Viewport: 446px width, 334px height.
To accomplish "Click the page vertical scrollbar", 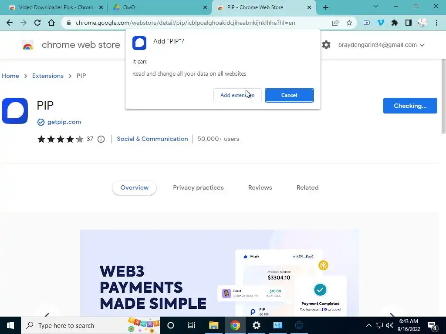I will click(443, 96).
